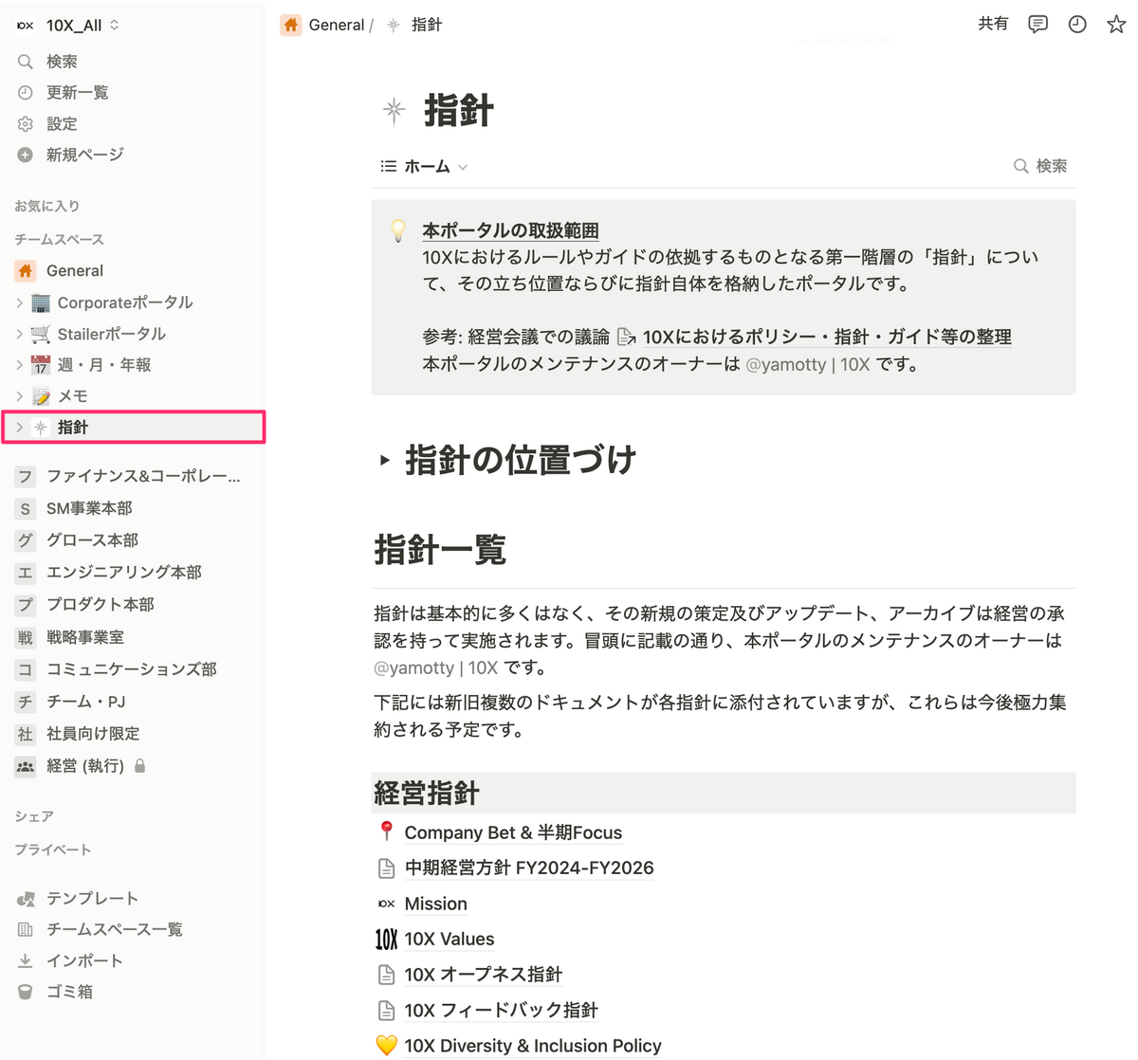Click the lightbulb icon in the callout
The width and height of the screenshot is (1138, 1060).
pyautogui.click(x=398, y=230)
